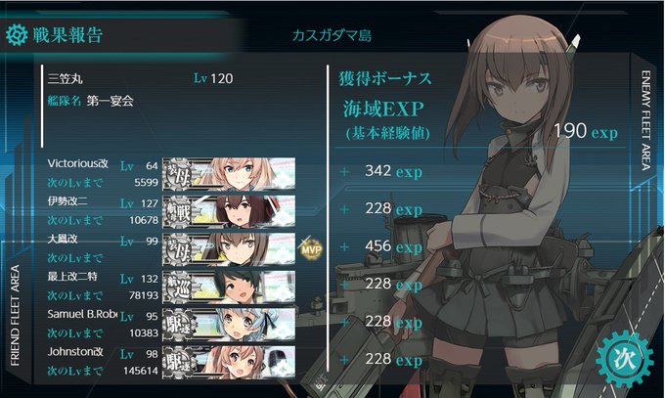Switch to the FRIEND FLEET AREA tab

[15, 315]
